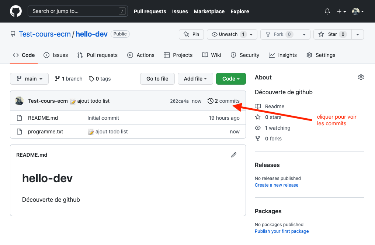Pin the hello-dev repository

(x=191, y=34)
